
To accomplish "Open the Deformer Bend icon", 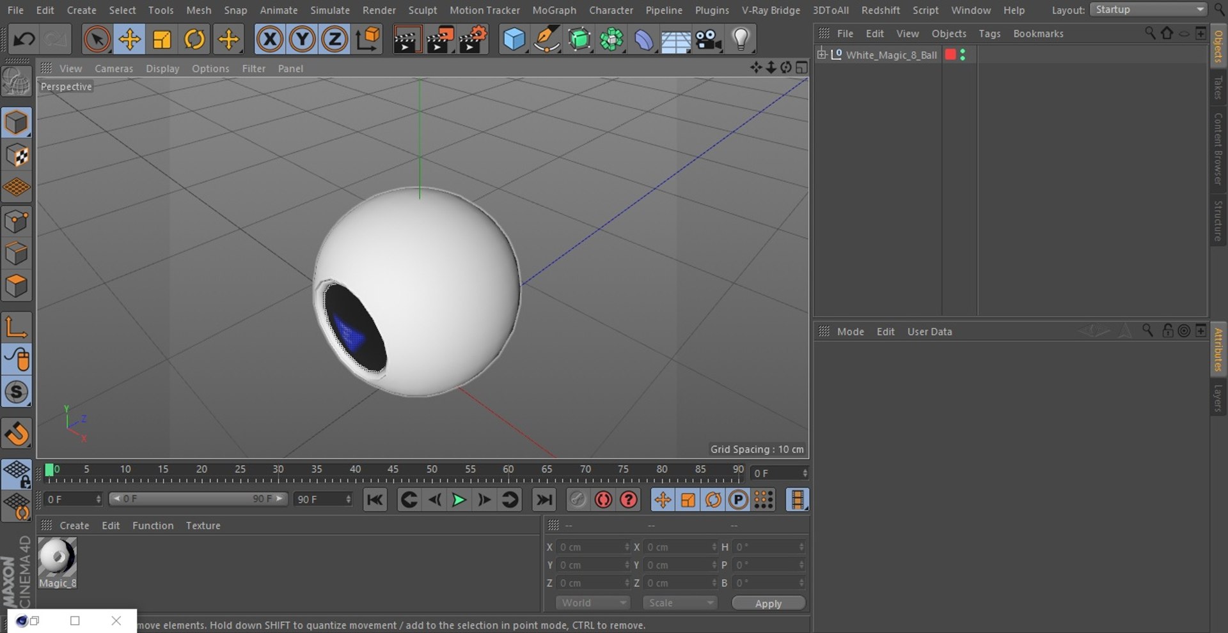I will tap(643, 40).
